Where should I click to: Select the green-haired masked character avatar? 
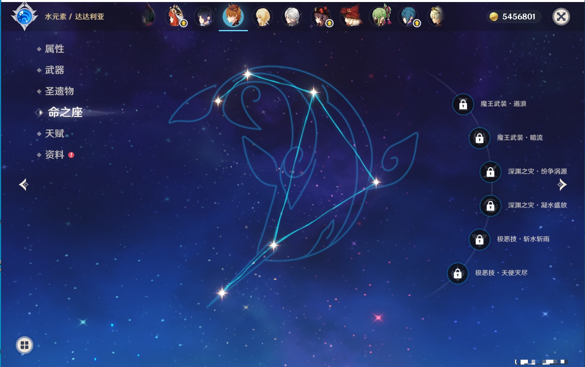click(381, 16)
